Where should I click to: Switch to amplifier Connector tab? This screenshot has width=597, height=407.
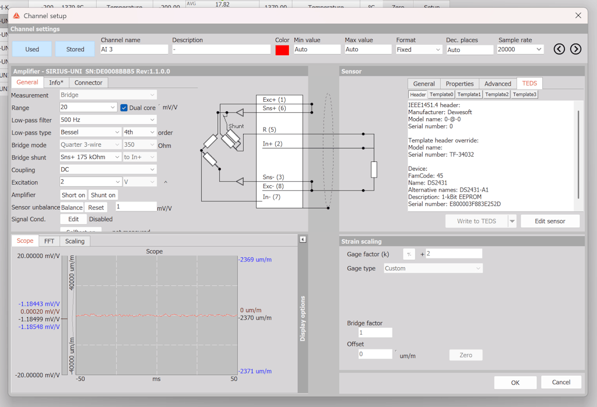pos(89,83)
